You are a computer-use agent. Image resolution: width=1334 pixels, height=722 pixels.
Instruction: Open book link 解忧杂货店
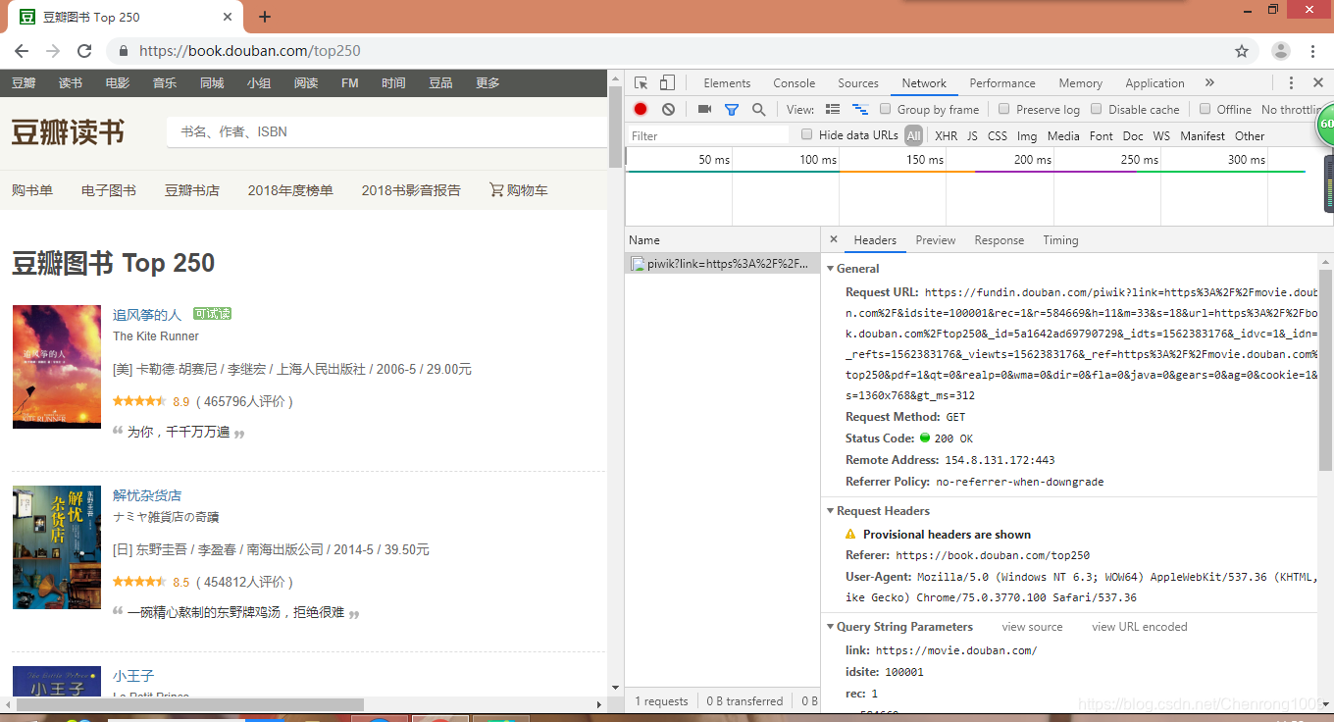(x=147, y=495)
